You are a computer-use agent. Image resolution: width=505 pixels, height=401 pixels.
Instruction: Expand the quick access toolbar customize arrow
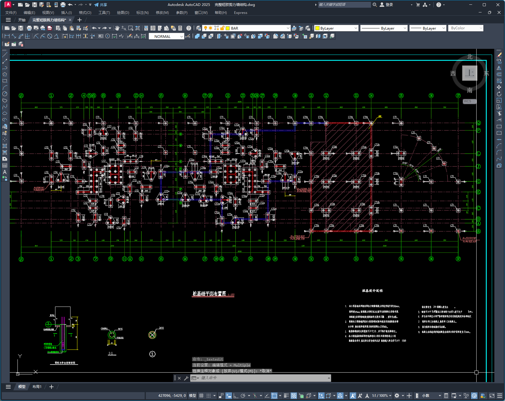pyautogui.click(x=90, y=5)
